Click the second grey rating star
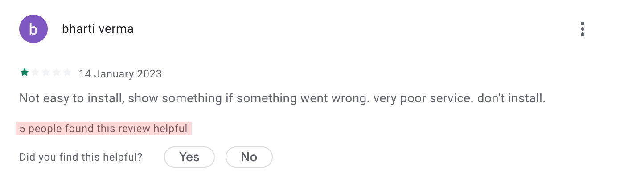This screenshot has width=624, height=178. [x=35, y=72]
